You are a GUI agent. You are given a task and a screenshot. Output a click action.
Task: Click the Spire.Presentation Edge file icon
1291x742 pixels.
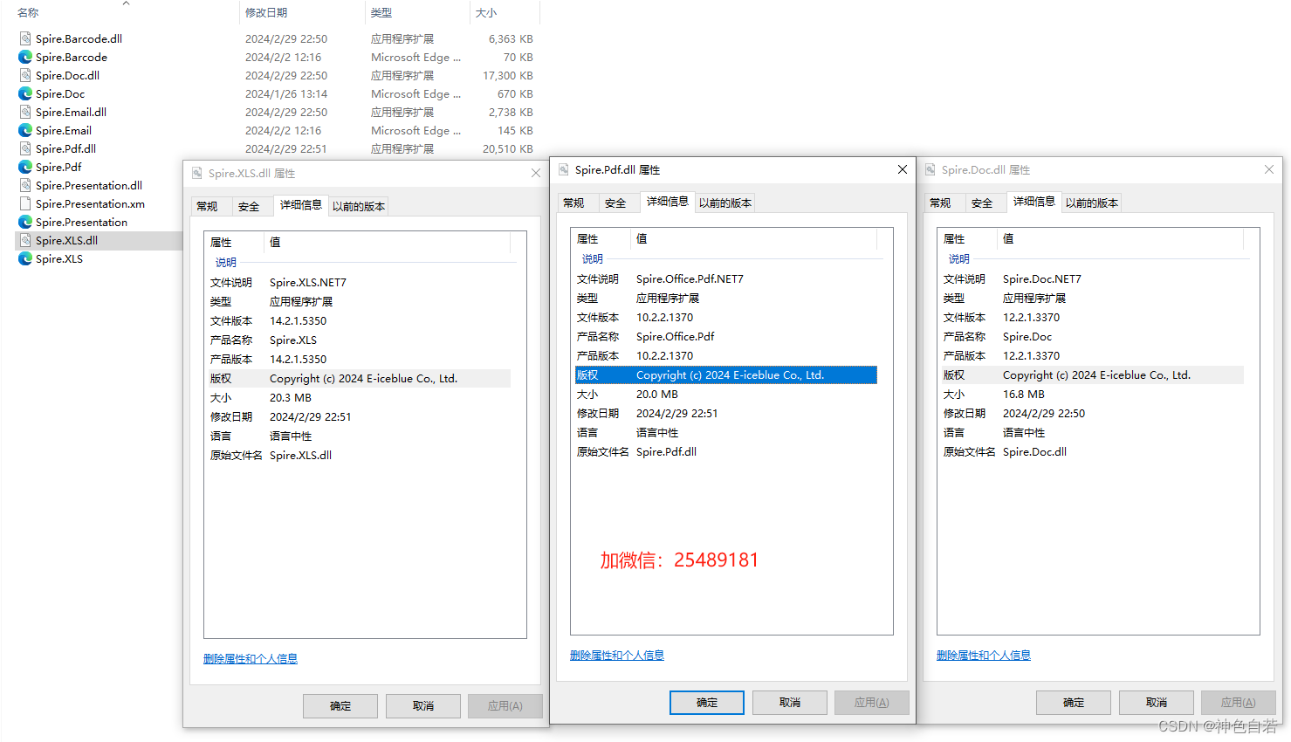point(25,222)
